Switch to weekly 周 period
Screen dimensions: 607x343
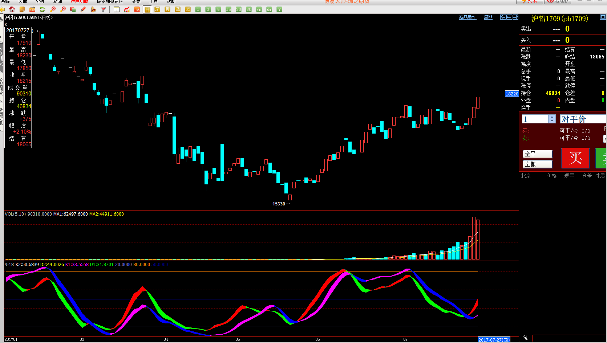tap(157, 9)
